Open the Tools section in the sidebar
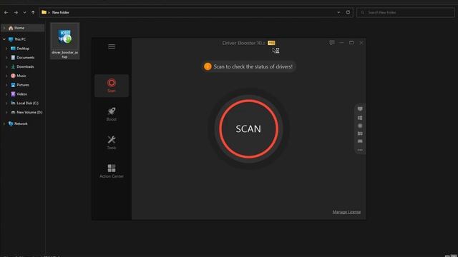 112,143
